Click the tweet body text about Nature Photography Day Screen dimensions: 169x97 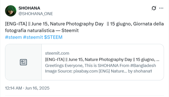(x=84, y=27)
